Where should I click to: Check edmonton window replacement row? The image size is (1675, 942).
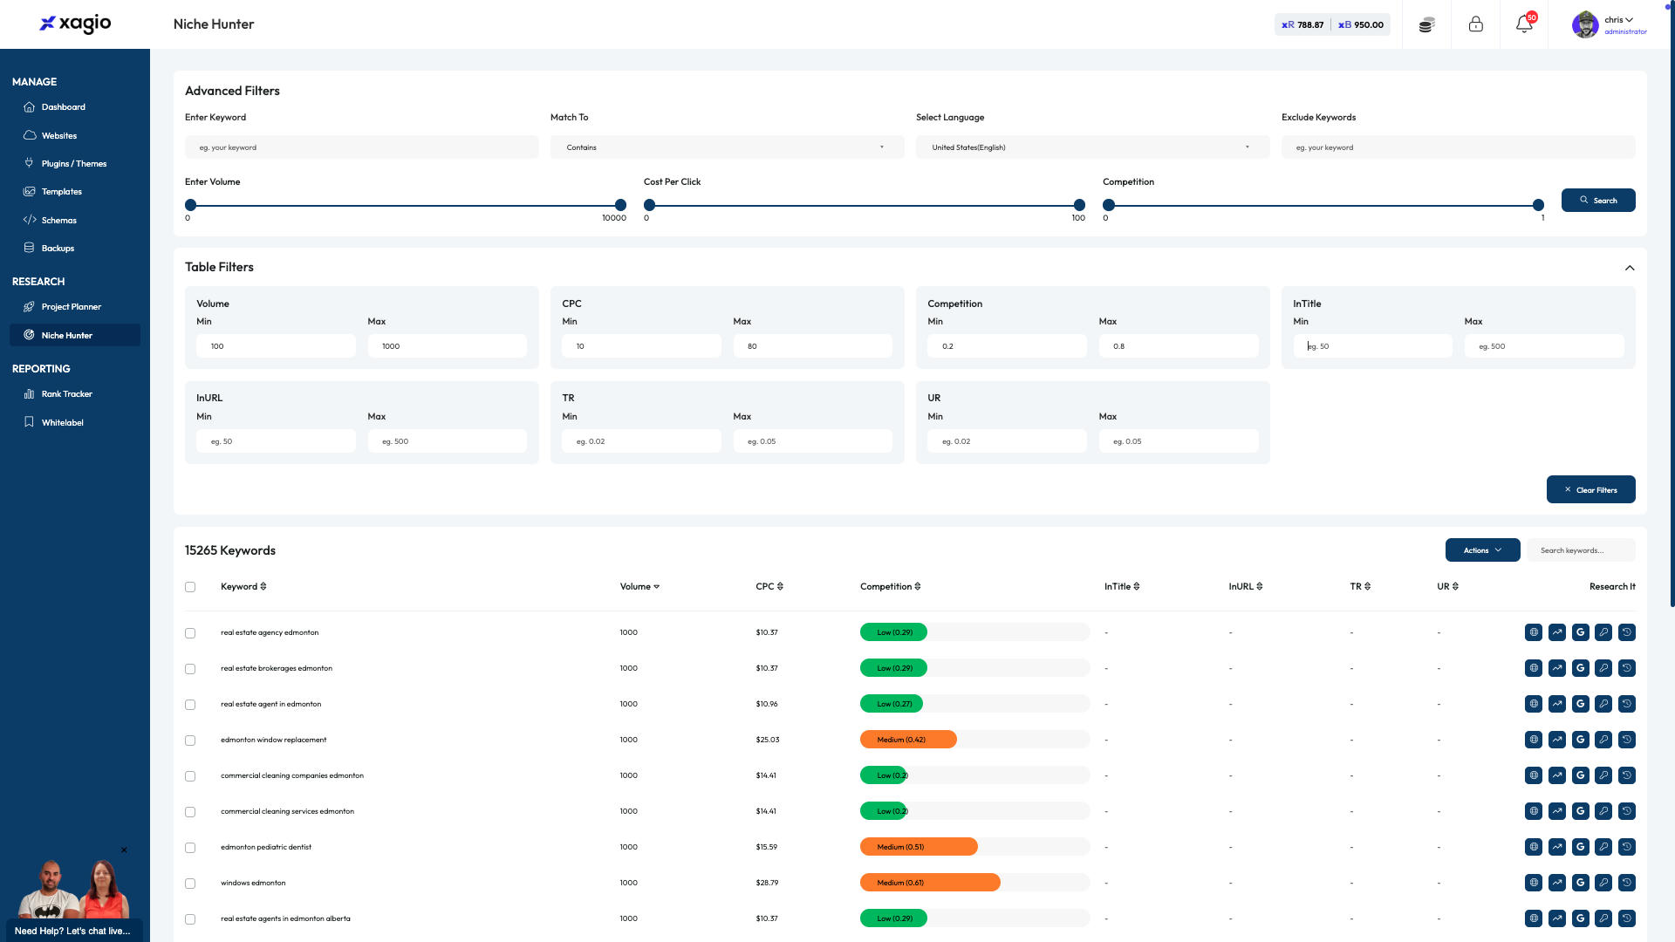pos(190,741)
